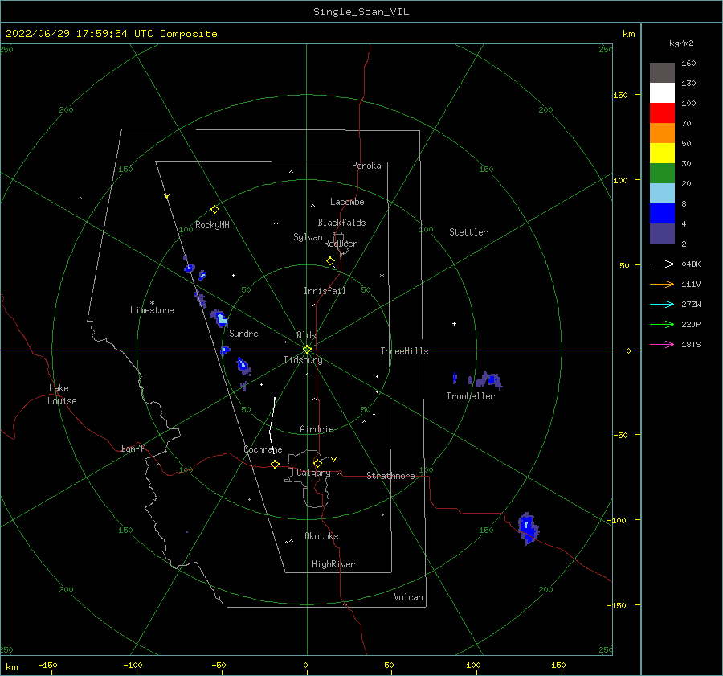Select the yellow diamond marker below RedDeer
Screen dimensions: 723x676
pyautogui.click(x=331, y=260)
